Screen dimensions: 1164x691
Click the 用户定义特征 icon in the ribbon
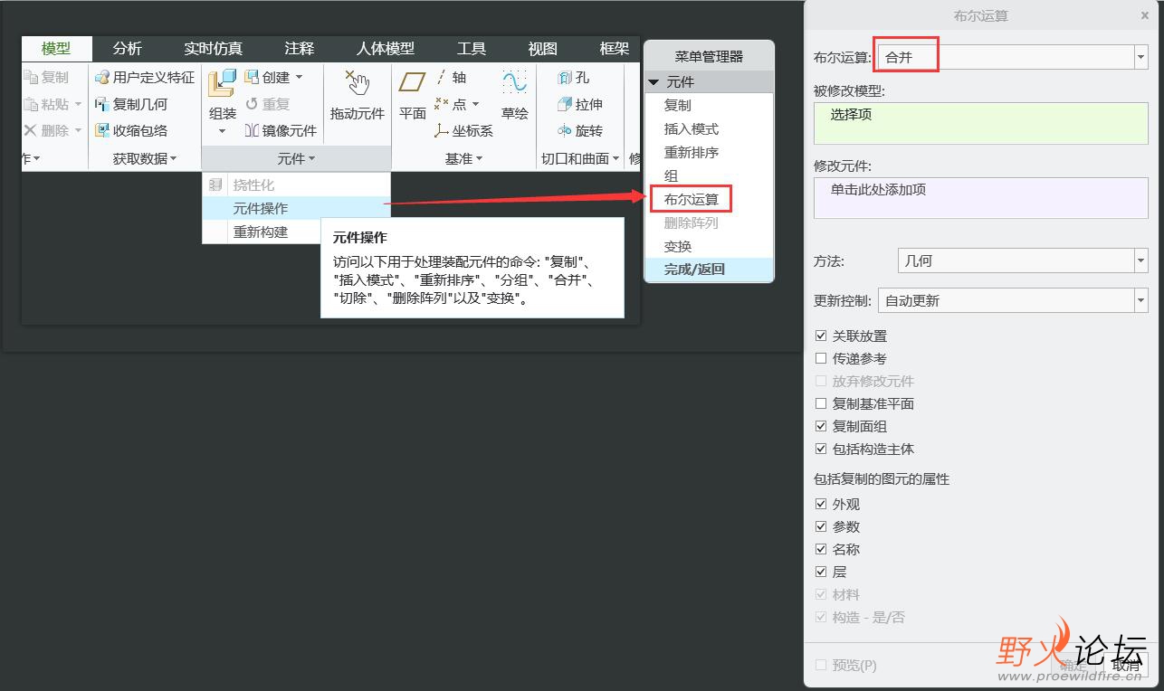pyautogui.click(x=102, y=78)
